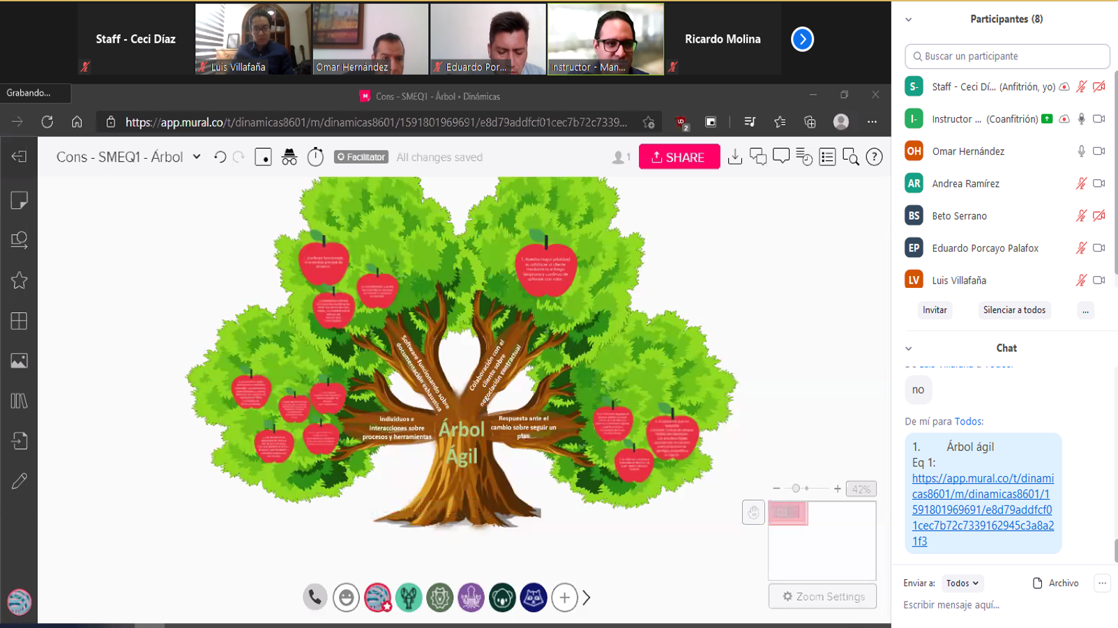This screenshot has height=628, width=1118.
Task: Mute Omar Hernández's microphone
Action: click(1081, 151)
